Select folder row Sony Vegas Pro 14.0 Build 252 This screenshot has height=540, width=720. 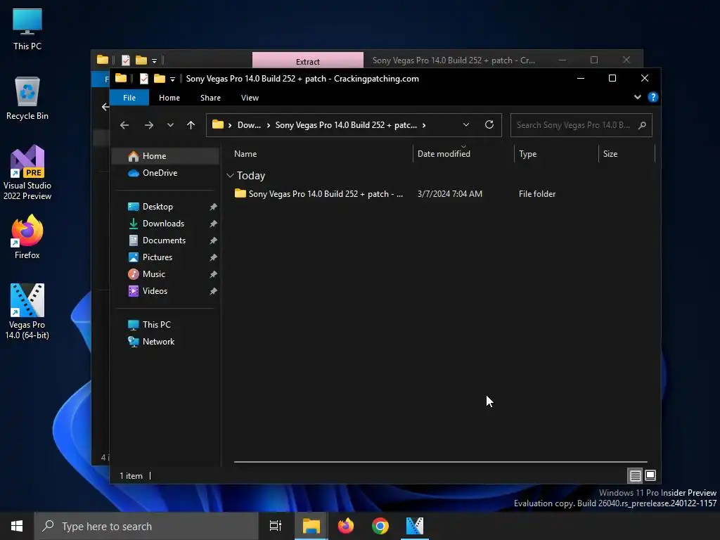(x=441, y=194)
